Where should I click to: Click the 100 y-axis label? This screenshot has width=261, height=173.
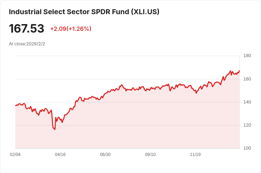pos(247,148)
